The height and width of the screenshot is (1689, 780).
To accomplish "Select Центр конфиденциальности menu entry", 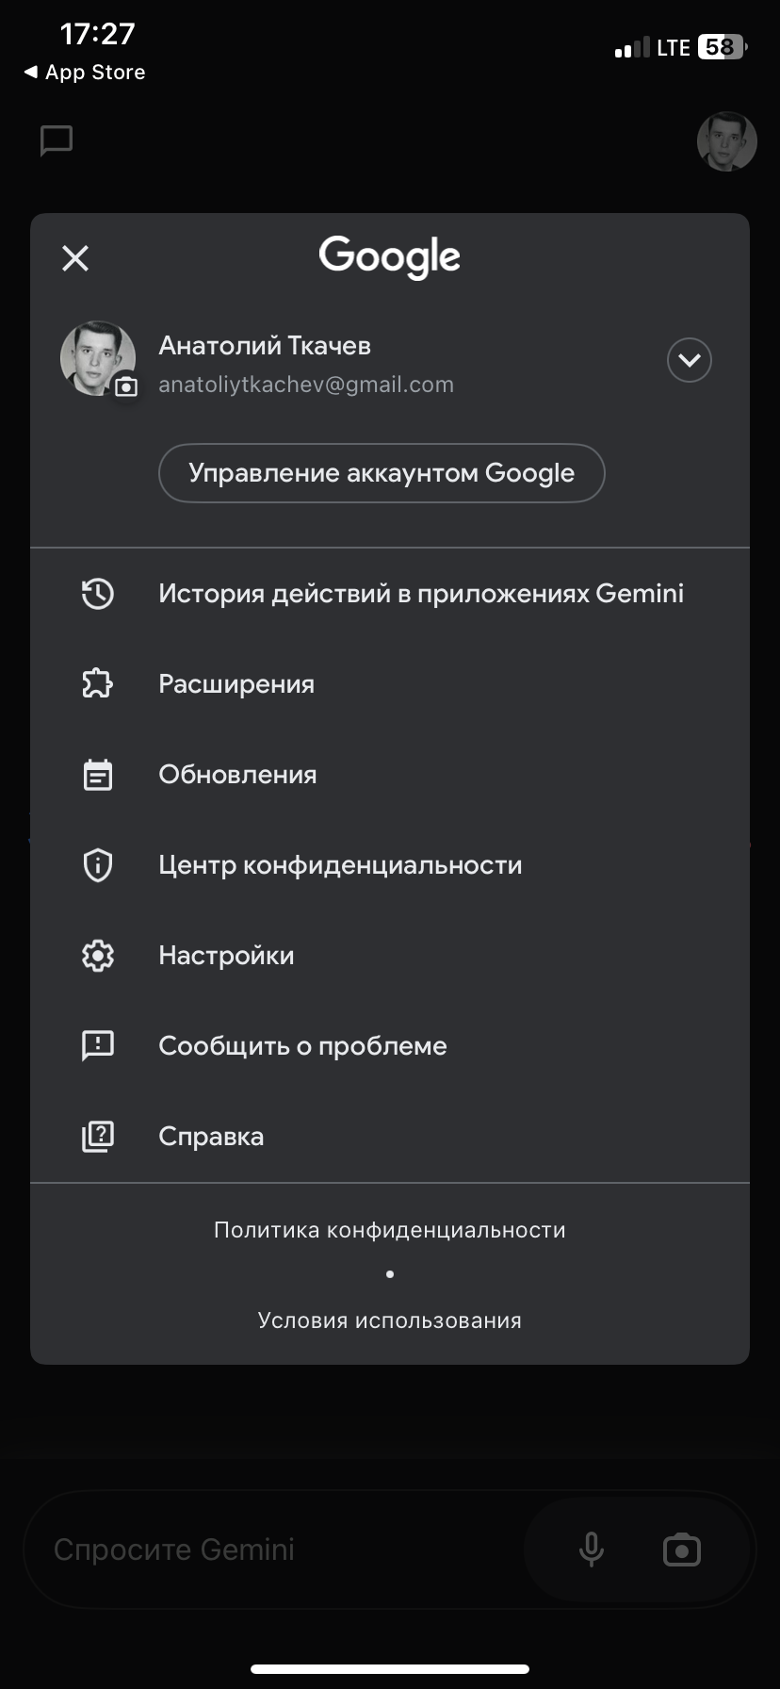I will pos(340,865).
